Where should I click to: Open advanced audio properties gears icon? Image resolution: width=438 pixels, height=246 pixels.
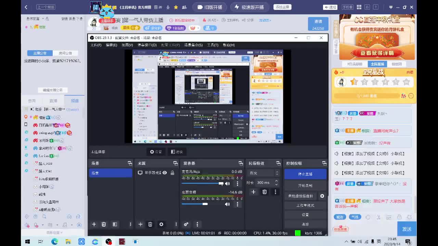[x=186, y=224]
